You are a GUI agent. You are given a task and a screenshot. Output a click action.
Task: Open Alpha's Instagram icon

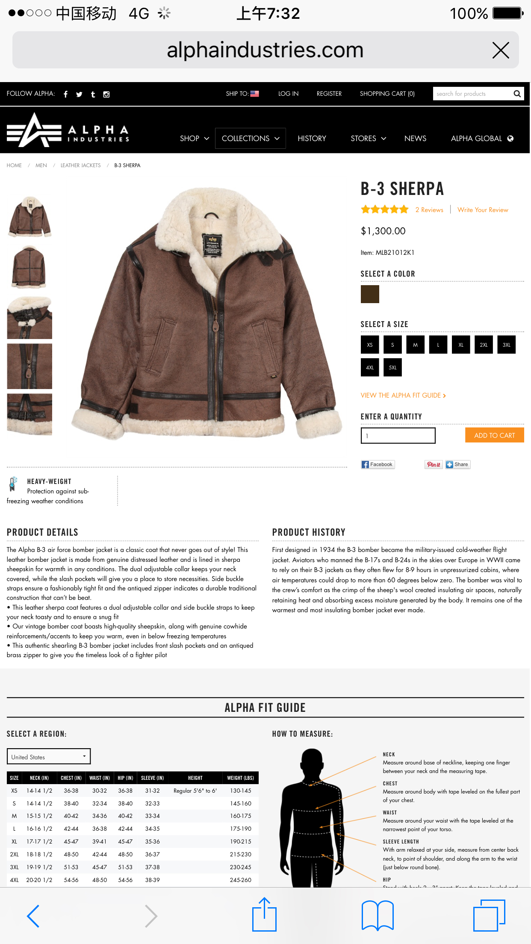pyautogui.click(x=106, y=94)
